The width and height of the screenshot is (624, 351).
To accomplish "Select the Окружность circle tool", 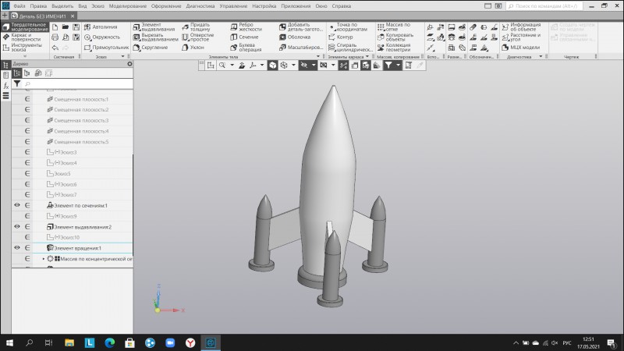I will [x=102, y=37].
